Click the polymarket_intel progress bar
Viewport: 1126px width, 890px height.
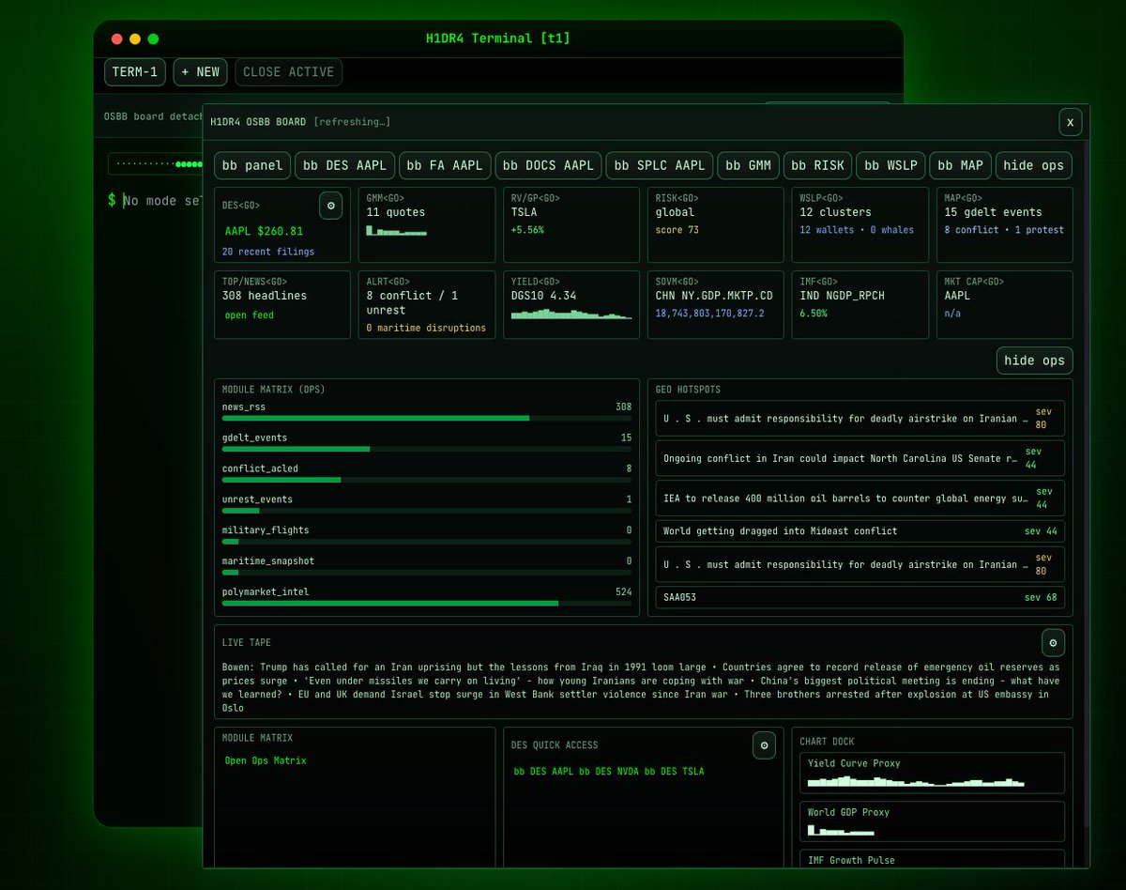pyautogui.click(x=427, y=603)
